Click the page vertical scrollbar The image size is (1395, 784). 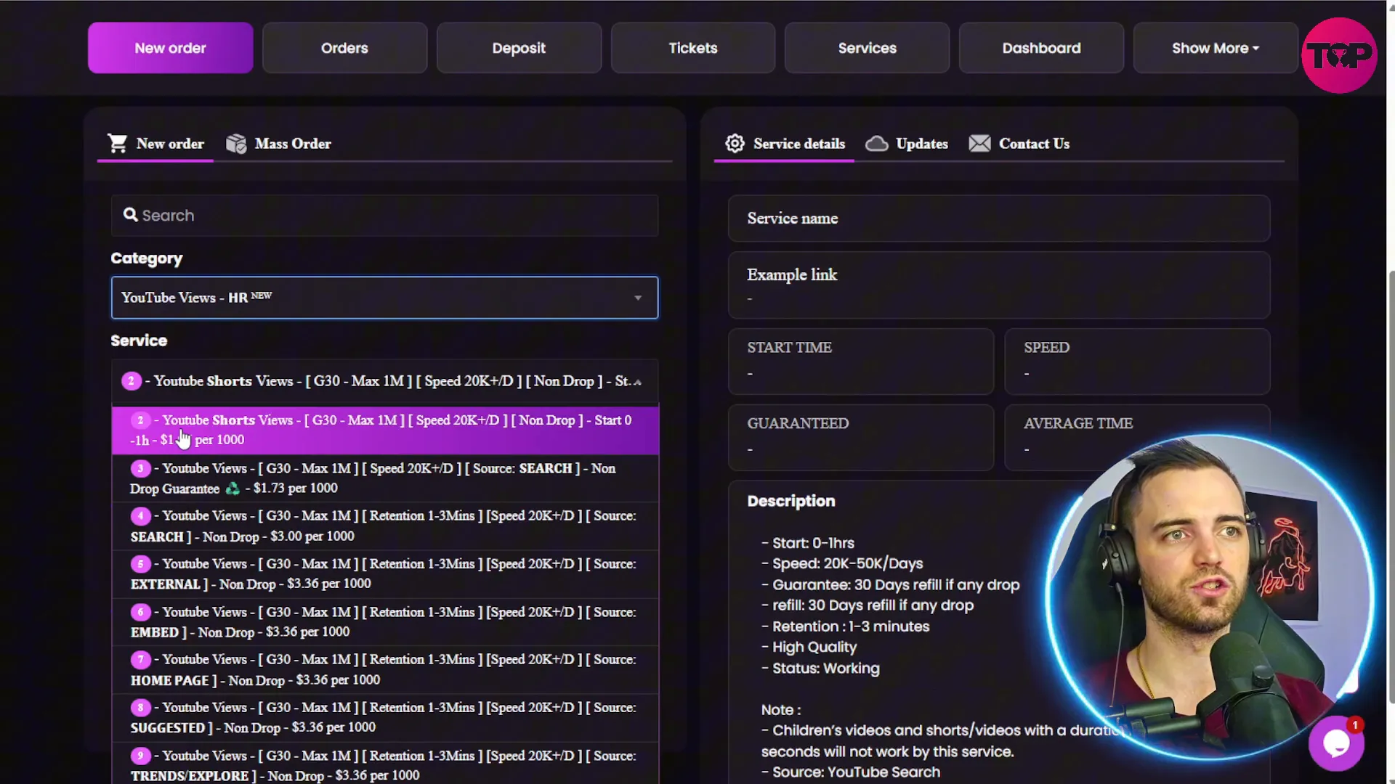(1391, 486)
